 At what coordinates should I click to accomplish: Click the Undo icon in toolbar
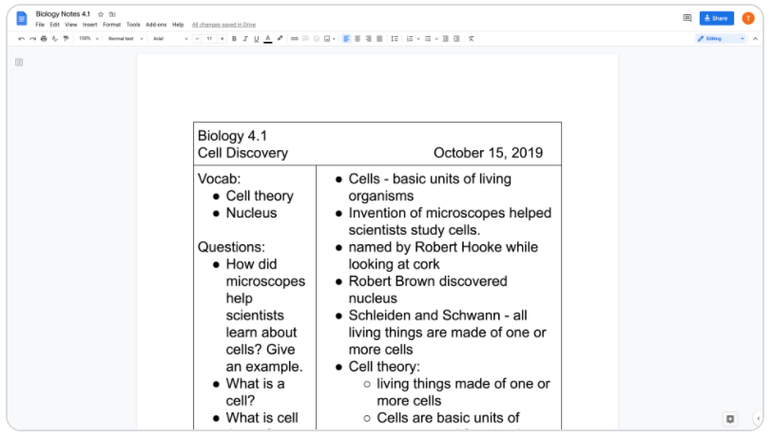click(x=21, y=39)
